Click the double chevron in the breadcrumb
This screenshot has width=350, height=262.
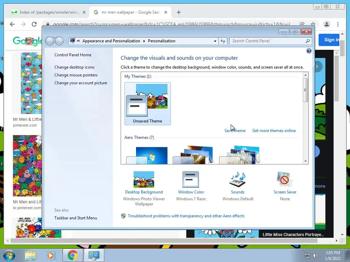[x=78, y=41]
